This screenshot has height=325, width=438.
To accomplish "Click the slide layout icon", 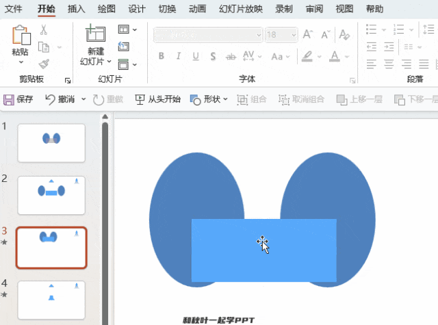I will [x=123, y=29].
